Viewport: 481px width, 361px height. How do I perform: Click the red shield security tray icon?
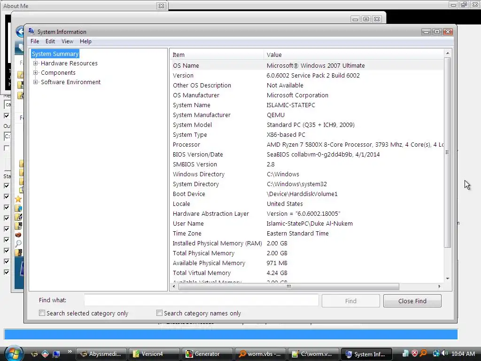(x=414, y=353)
